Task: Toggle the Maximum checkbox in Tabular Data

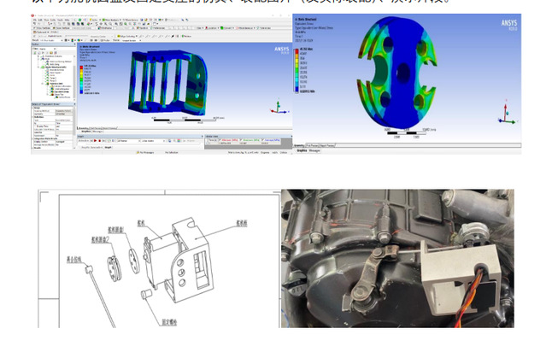Action: (x=241, y=140)
